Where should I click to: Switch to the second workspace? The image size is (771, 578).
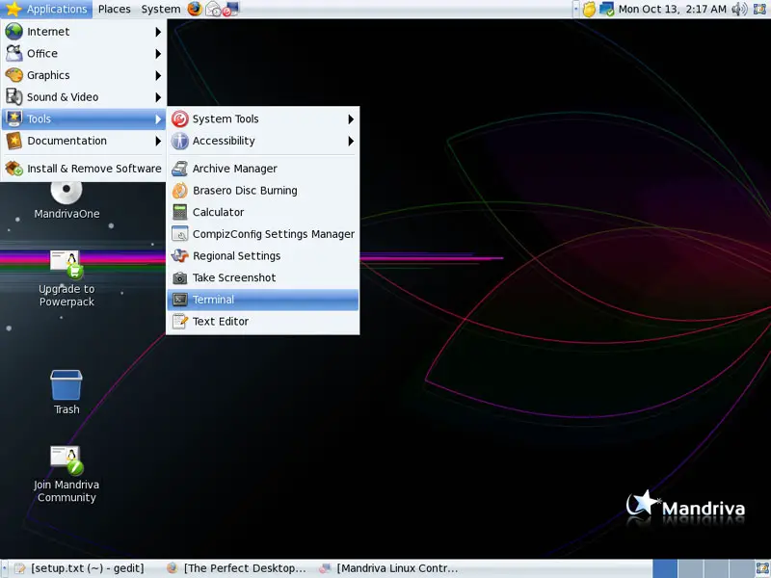pos(690,568)
